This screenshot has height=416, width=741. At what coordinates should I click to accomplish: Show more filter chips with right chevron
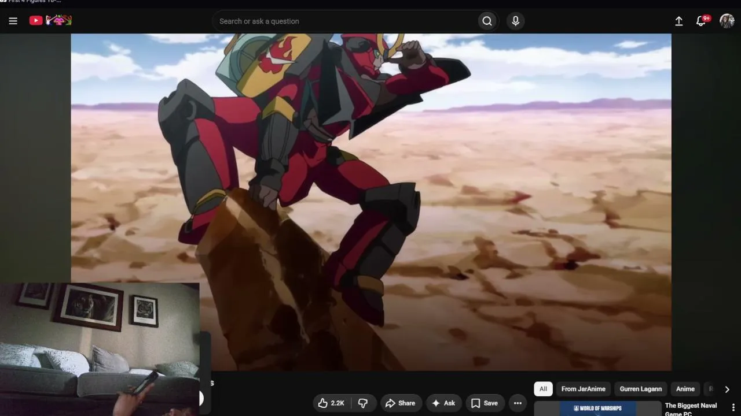pos(727,389)
